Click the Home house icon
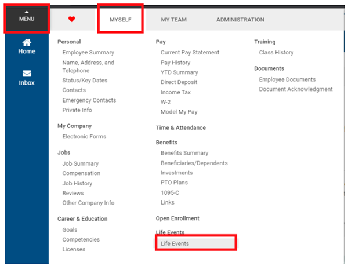This screenshot has width=348, height=270. [27, 42]
